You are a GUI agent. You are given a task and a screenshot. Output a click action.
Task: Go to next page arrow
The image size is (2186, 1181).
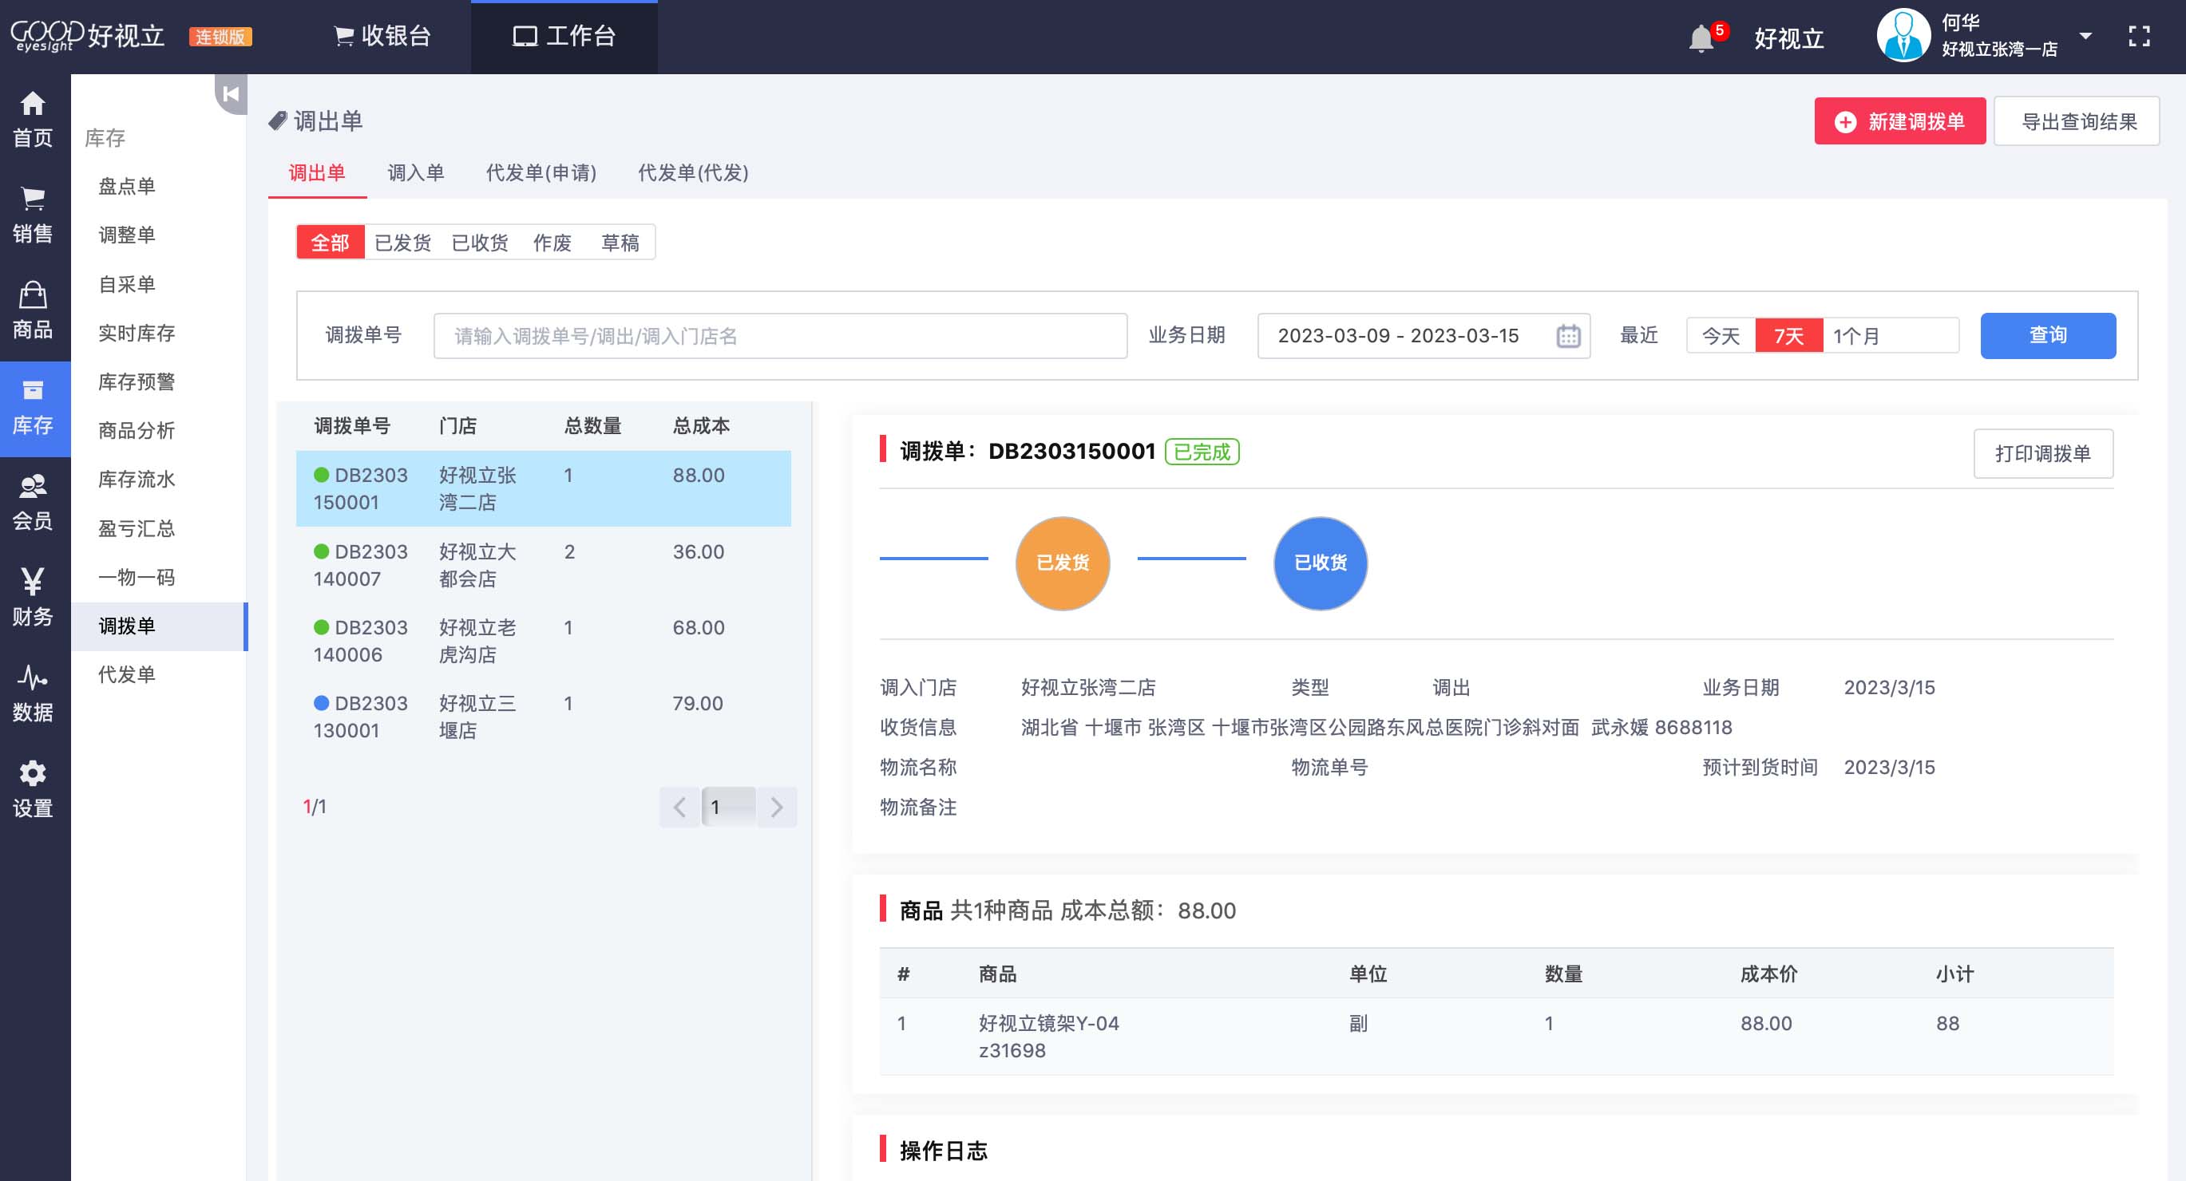[777, 807]
